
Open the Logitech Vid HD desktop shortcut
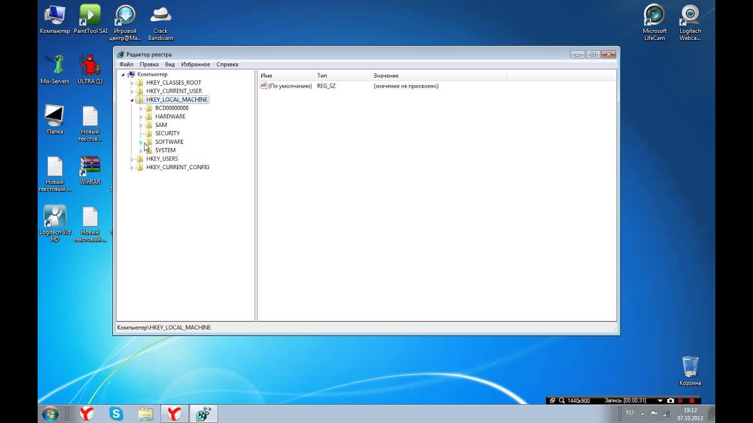(x=55, y=223)
